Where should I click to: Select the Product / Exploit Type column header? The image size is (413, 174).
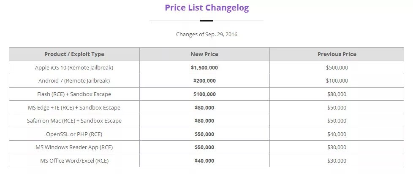74,54
